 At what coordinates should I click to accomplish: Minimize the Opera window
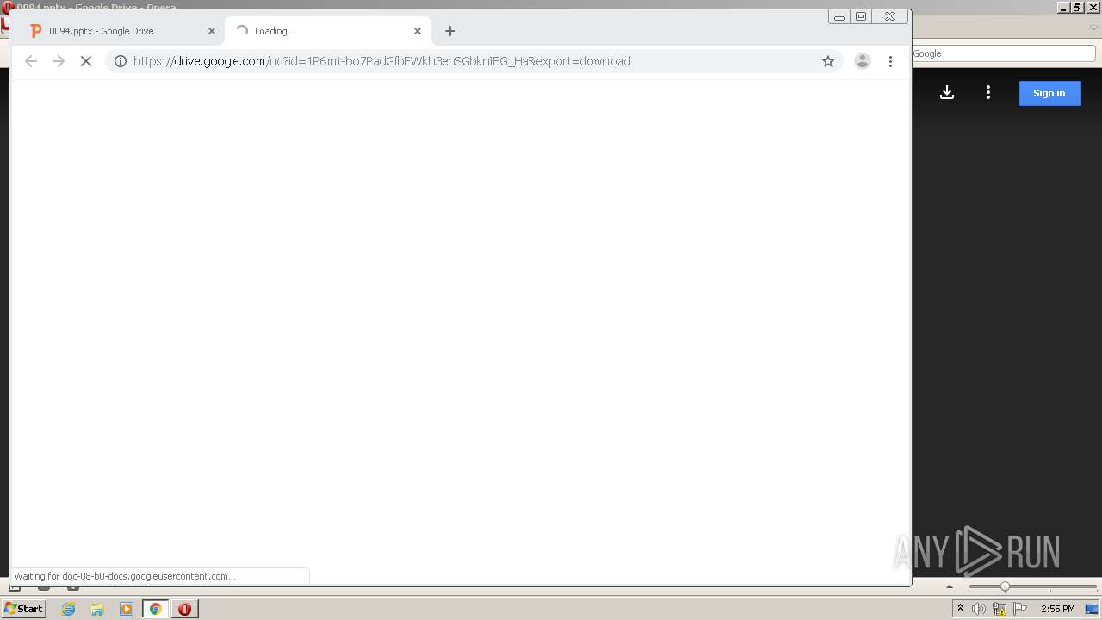click(x=1064, y=7)
